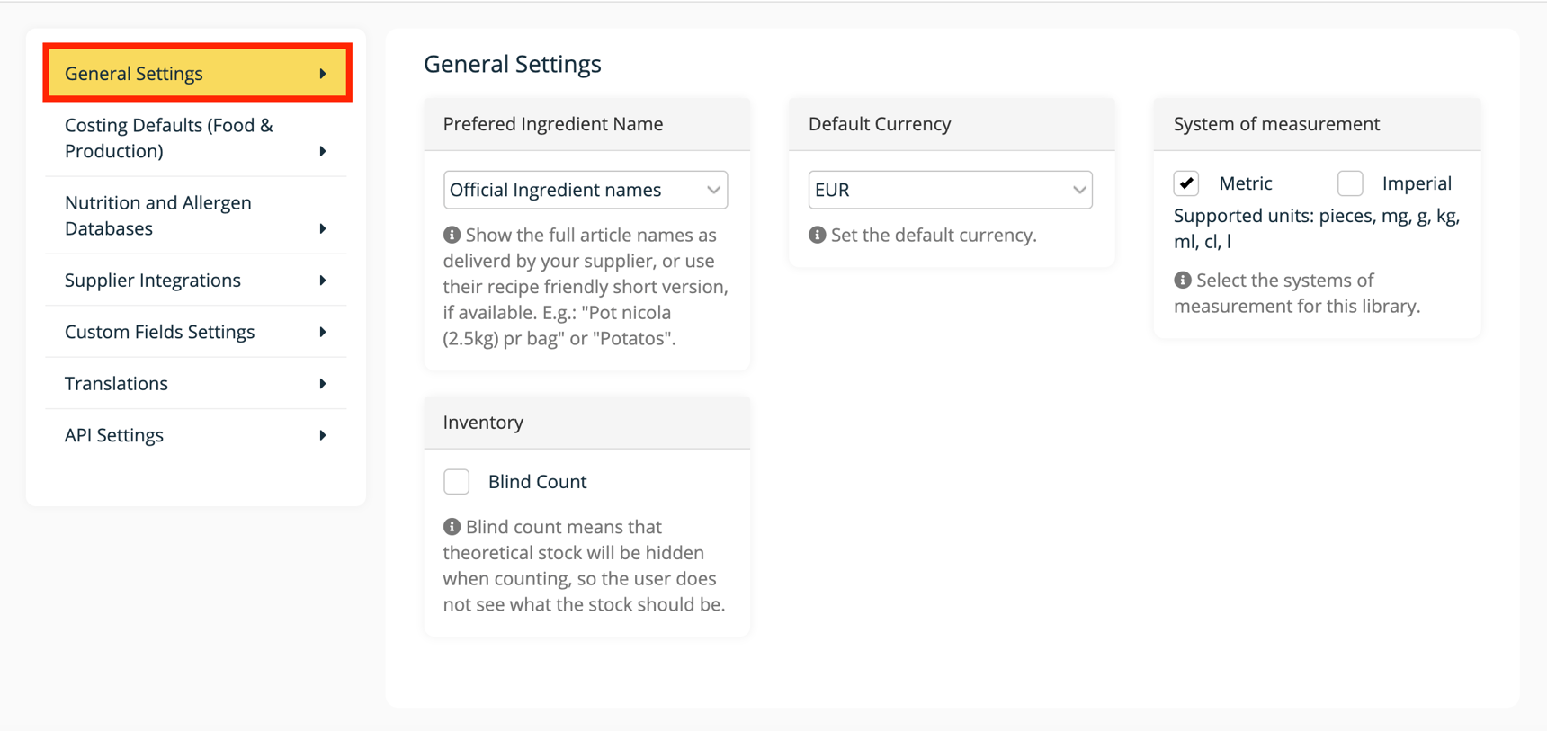The image size is (1547, 731).
Task: Enable the Imperial measurement checkbox
Action: click(1350, 183)
